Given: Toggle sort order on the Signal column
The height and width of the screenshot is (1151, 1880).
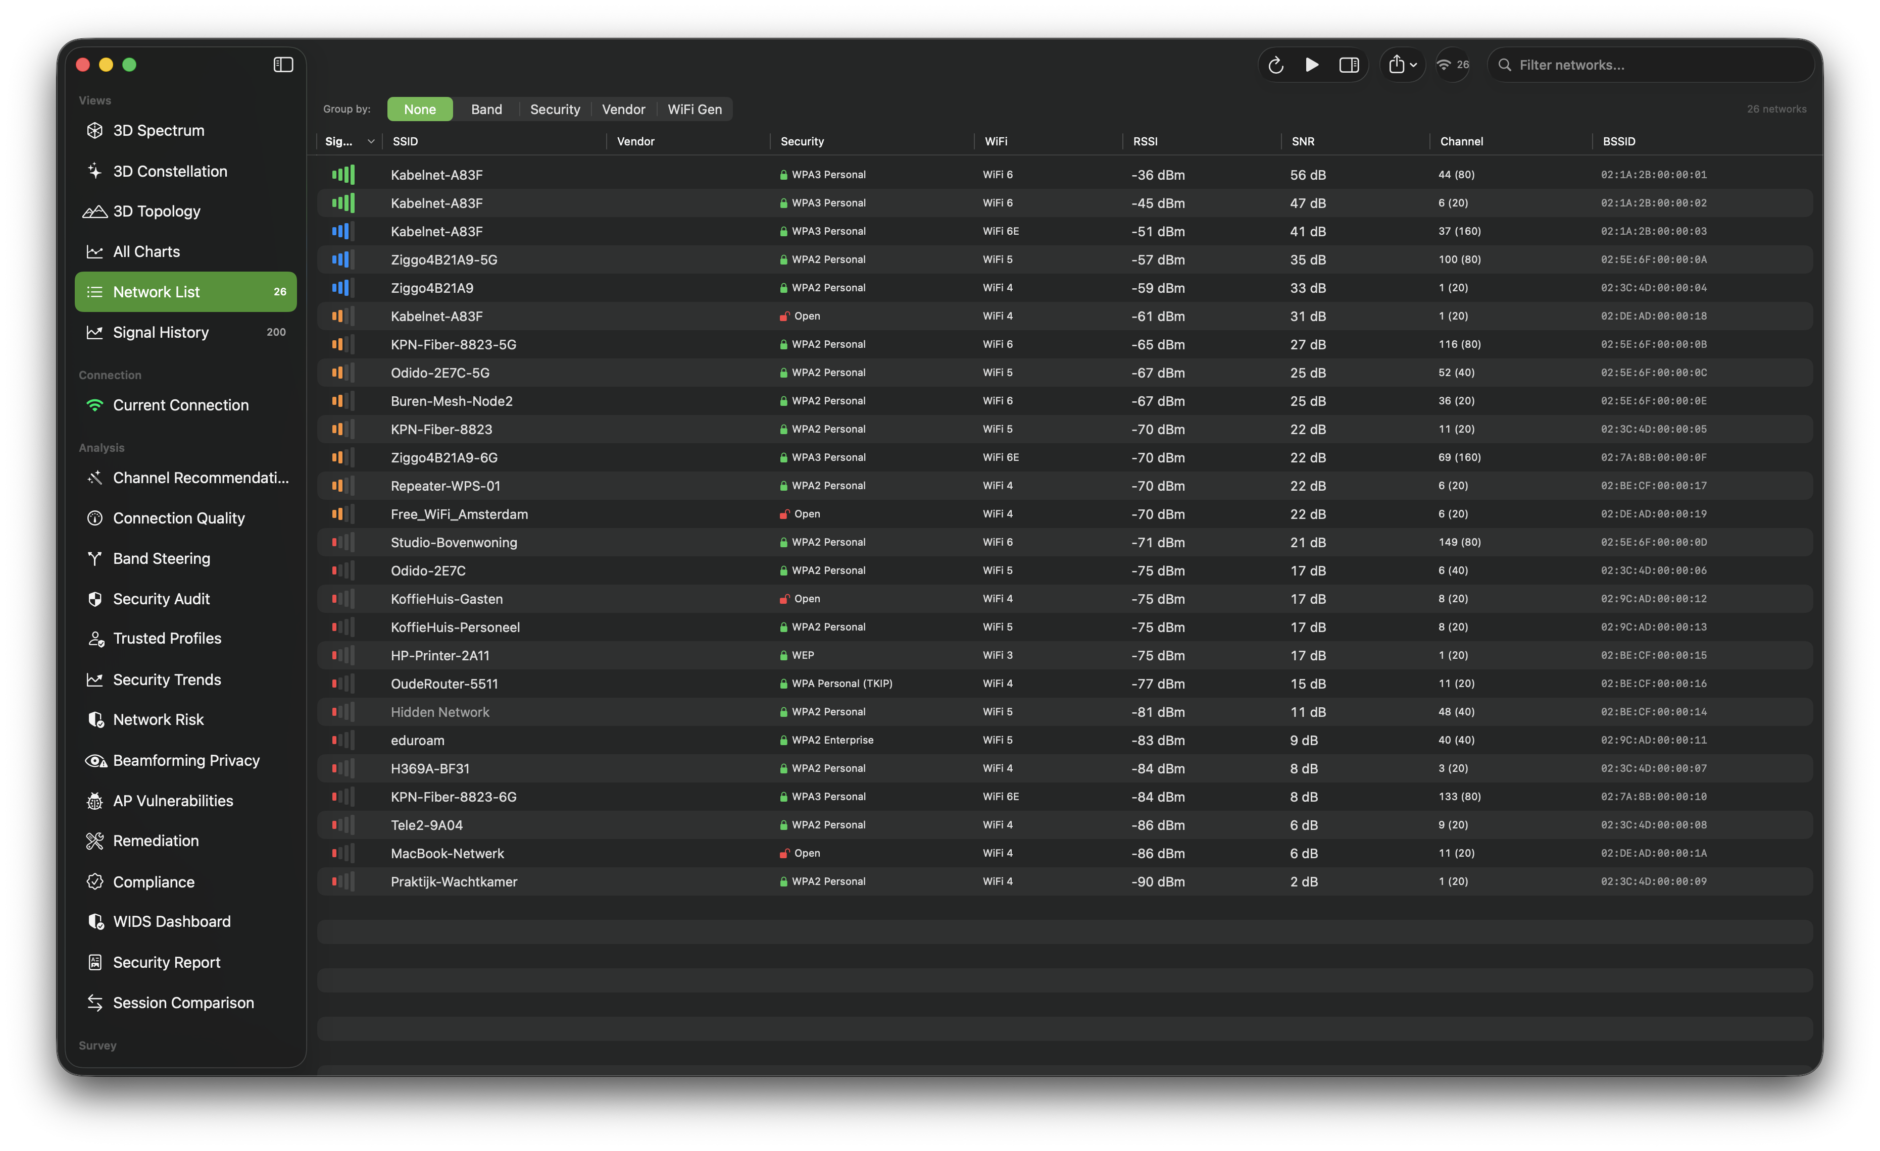Looking at the screenshot, I should [350, 141].
